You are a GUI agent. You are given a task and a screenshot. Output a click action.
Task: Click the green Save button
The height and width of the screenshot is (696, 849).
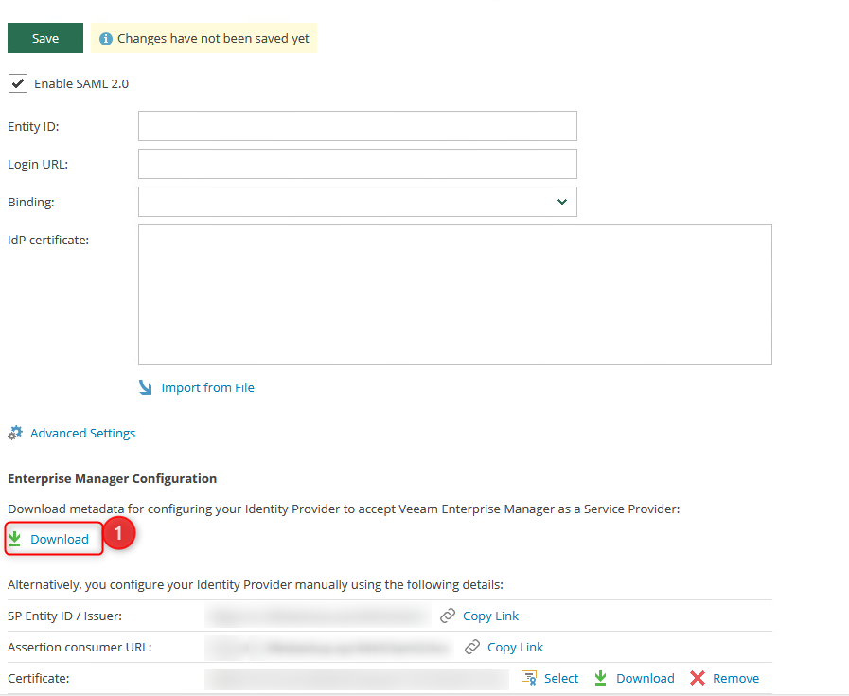click(45, 39)
